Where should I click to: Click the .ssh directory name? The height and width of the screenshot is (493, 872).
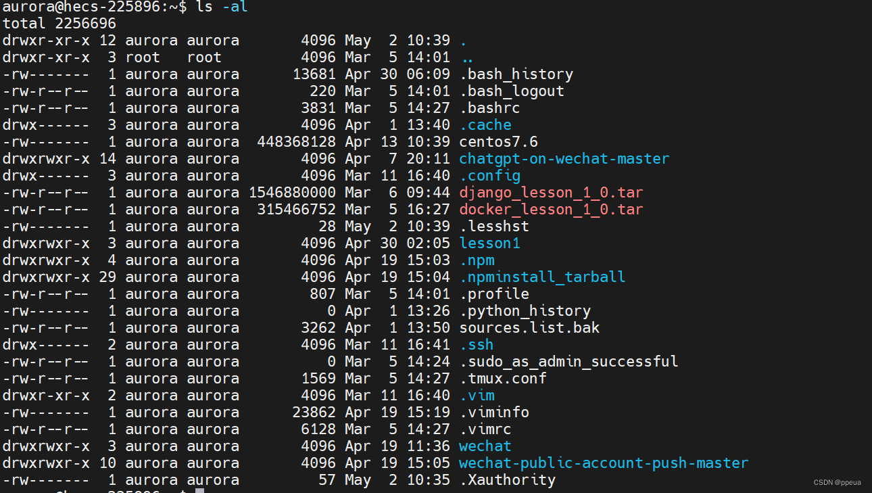477,345
